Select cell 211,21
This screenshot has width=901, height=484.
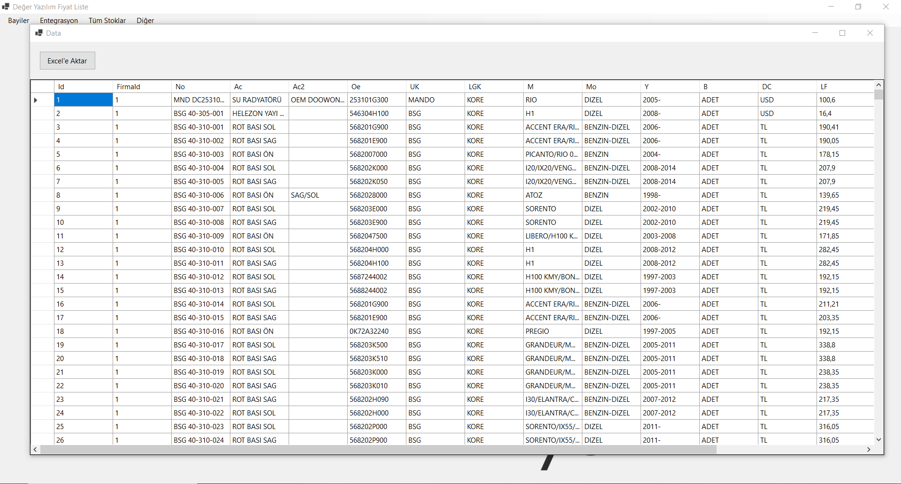click(845, 304)
